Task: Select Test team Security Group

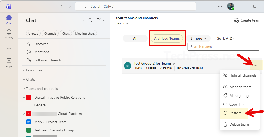Action: [54, 130]
